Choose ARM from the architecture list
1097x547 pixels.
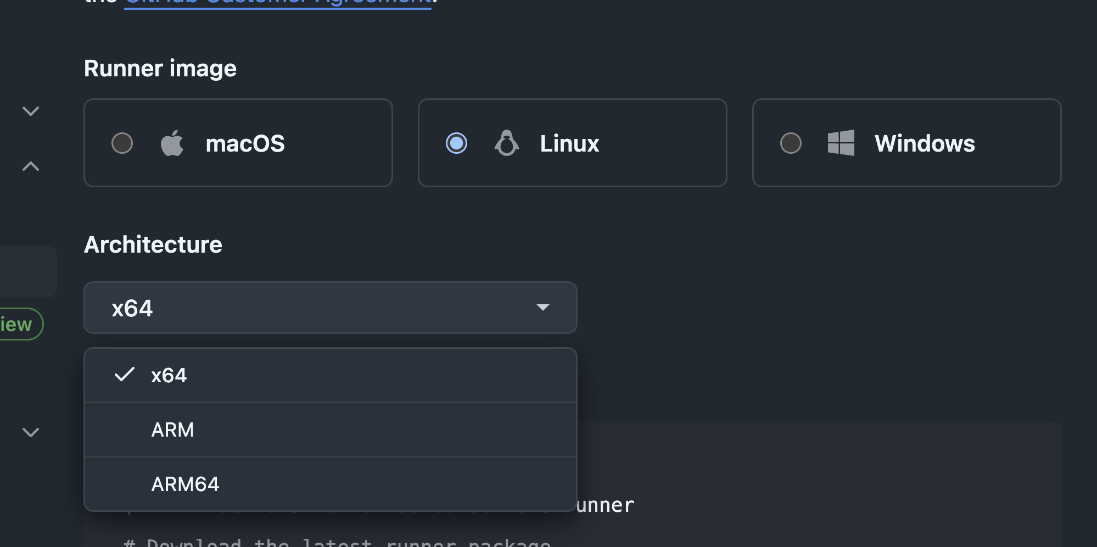pos(172,430)
